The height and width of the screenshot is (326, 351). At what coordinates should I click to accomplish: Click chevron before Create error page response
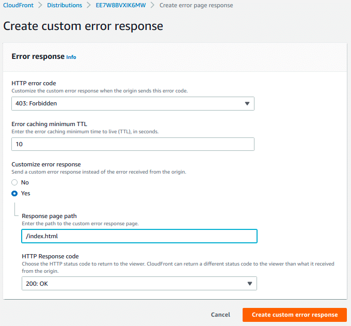click(x=152, y=5)
